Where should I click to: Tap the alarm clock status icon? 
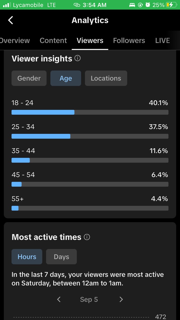pos(148,5)
